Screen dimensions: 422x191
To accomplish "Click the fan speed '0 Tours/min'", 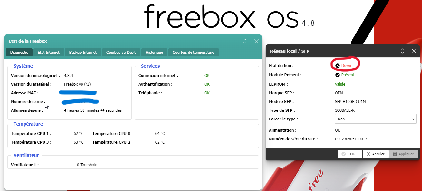I will point(87,165).
